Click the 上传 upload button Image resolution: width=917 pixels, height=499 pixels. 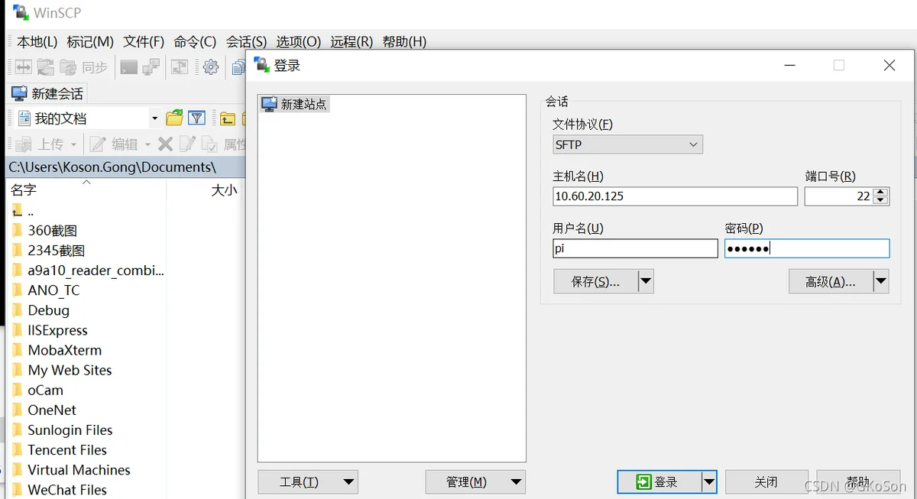41,144
